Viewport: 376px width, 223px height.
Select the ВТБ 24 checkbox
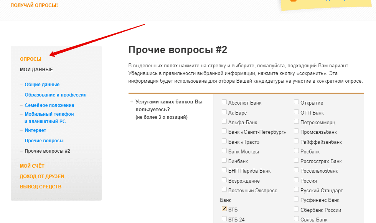coord(224,219)
